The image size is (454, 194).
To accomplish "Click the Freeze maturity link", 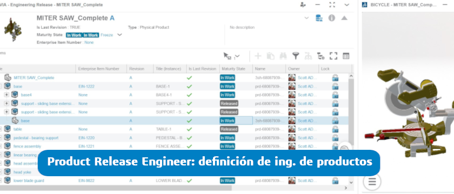I will (107, 35).
